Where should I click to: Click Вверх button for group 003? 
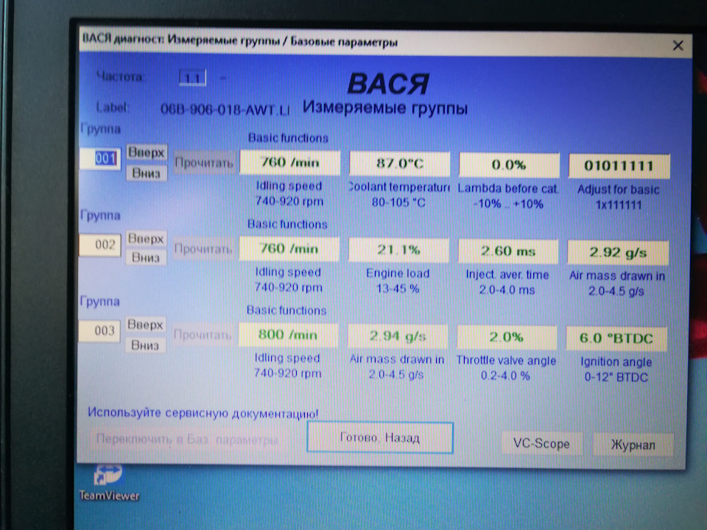(x=145, y=325)
